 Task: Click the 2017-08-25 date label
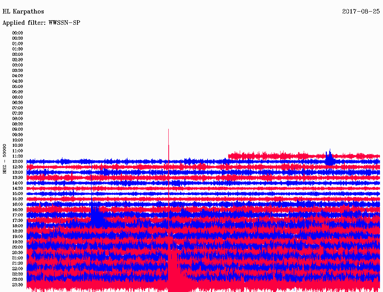(361, 12)
